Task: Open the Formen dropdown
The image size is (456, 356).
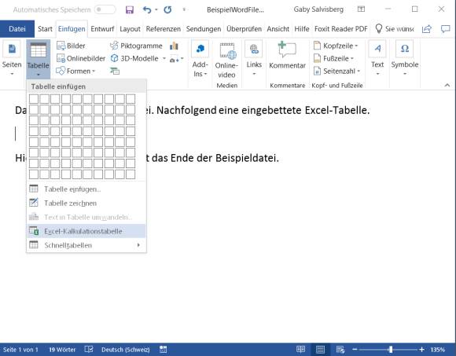Action: click(75, 71)
